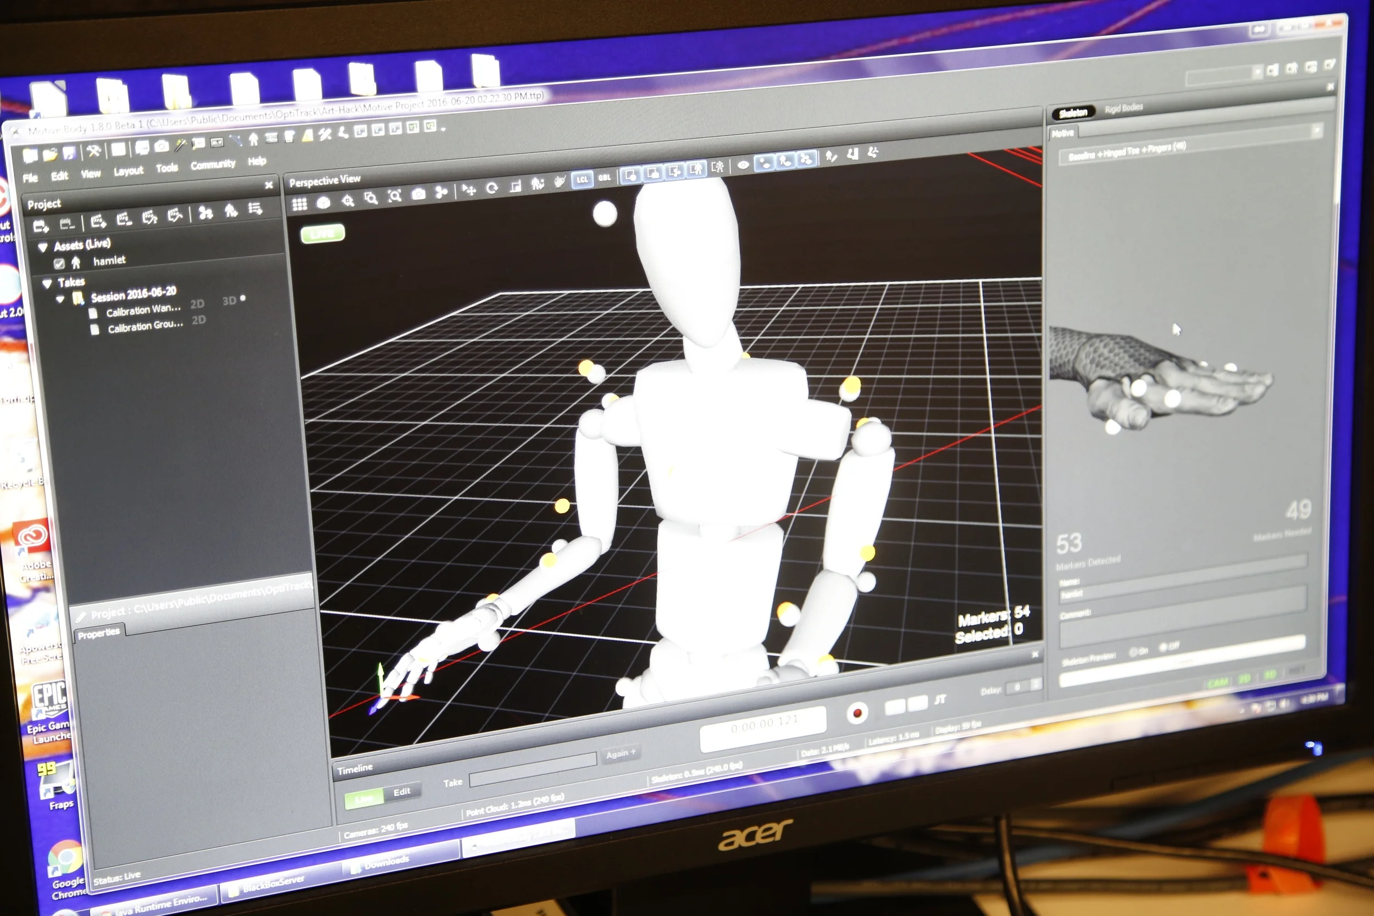
Task: Click the eye visibility icon in the viewport toolbar
Action: [x=743, y=165]
